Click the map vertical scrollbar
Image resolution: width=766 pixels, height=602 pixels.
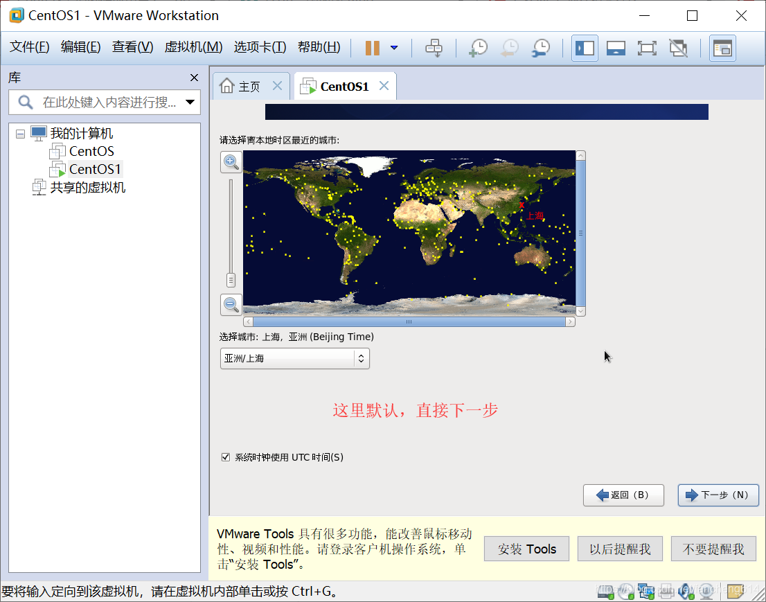pyautogui.click(x=580, y=233)
